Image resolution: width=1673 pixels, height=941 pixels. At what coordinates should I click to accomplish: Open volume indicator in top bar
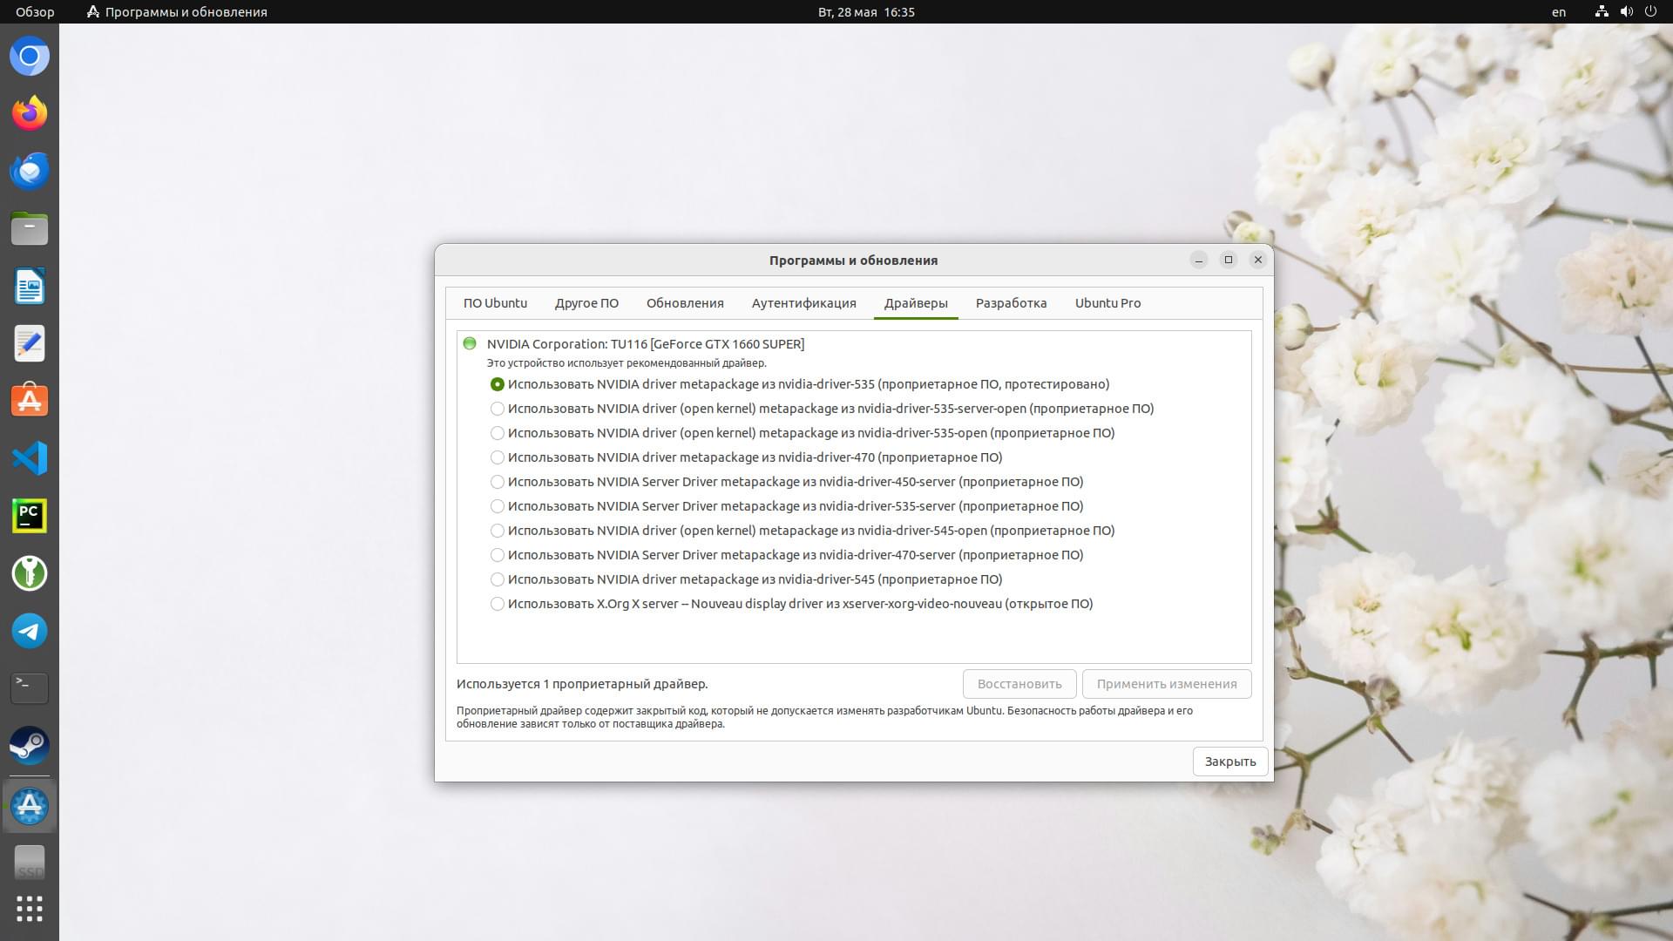tap(1626, 12)
